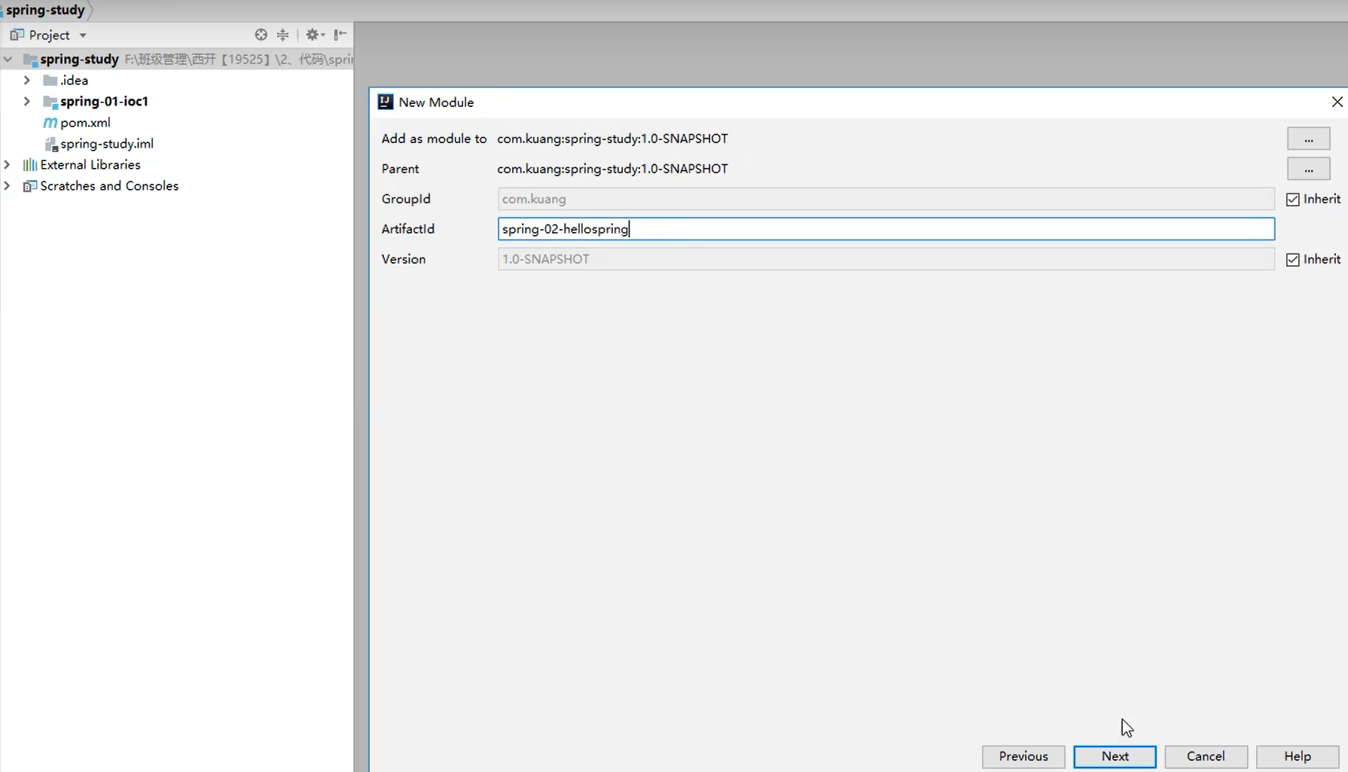Click the IntelliJ logo in New Module title
1348x772 pixels.
[386, 102]
